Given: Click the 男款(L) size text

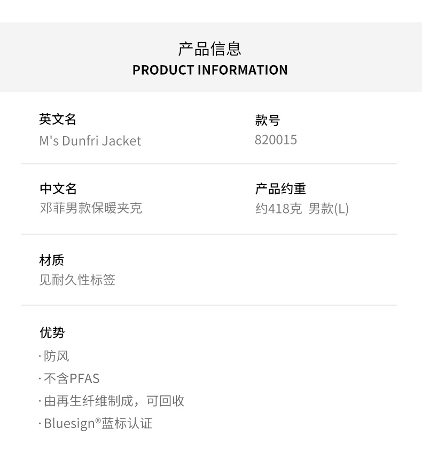Looking at the screenshot, I should (329, 209).
